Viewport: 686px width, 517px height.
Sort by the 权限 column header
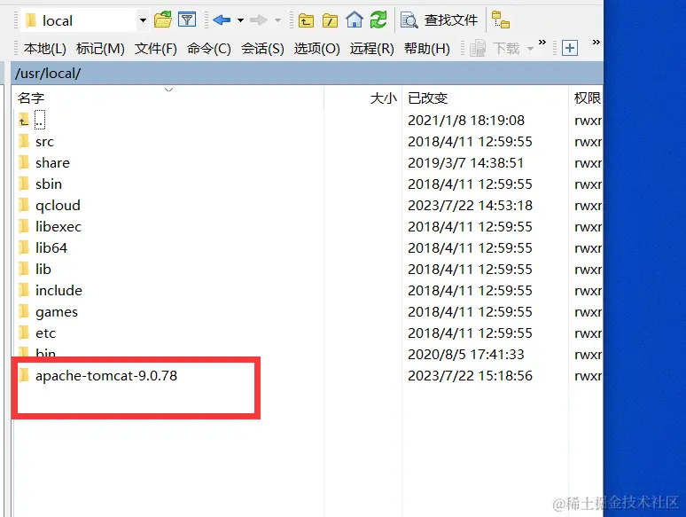(586, 98)
